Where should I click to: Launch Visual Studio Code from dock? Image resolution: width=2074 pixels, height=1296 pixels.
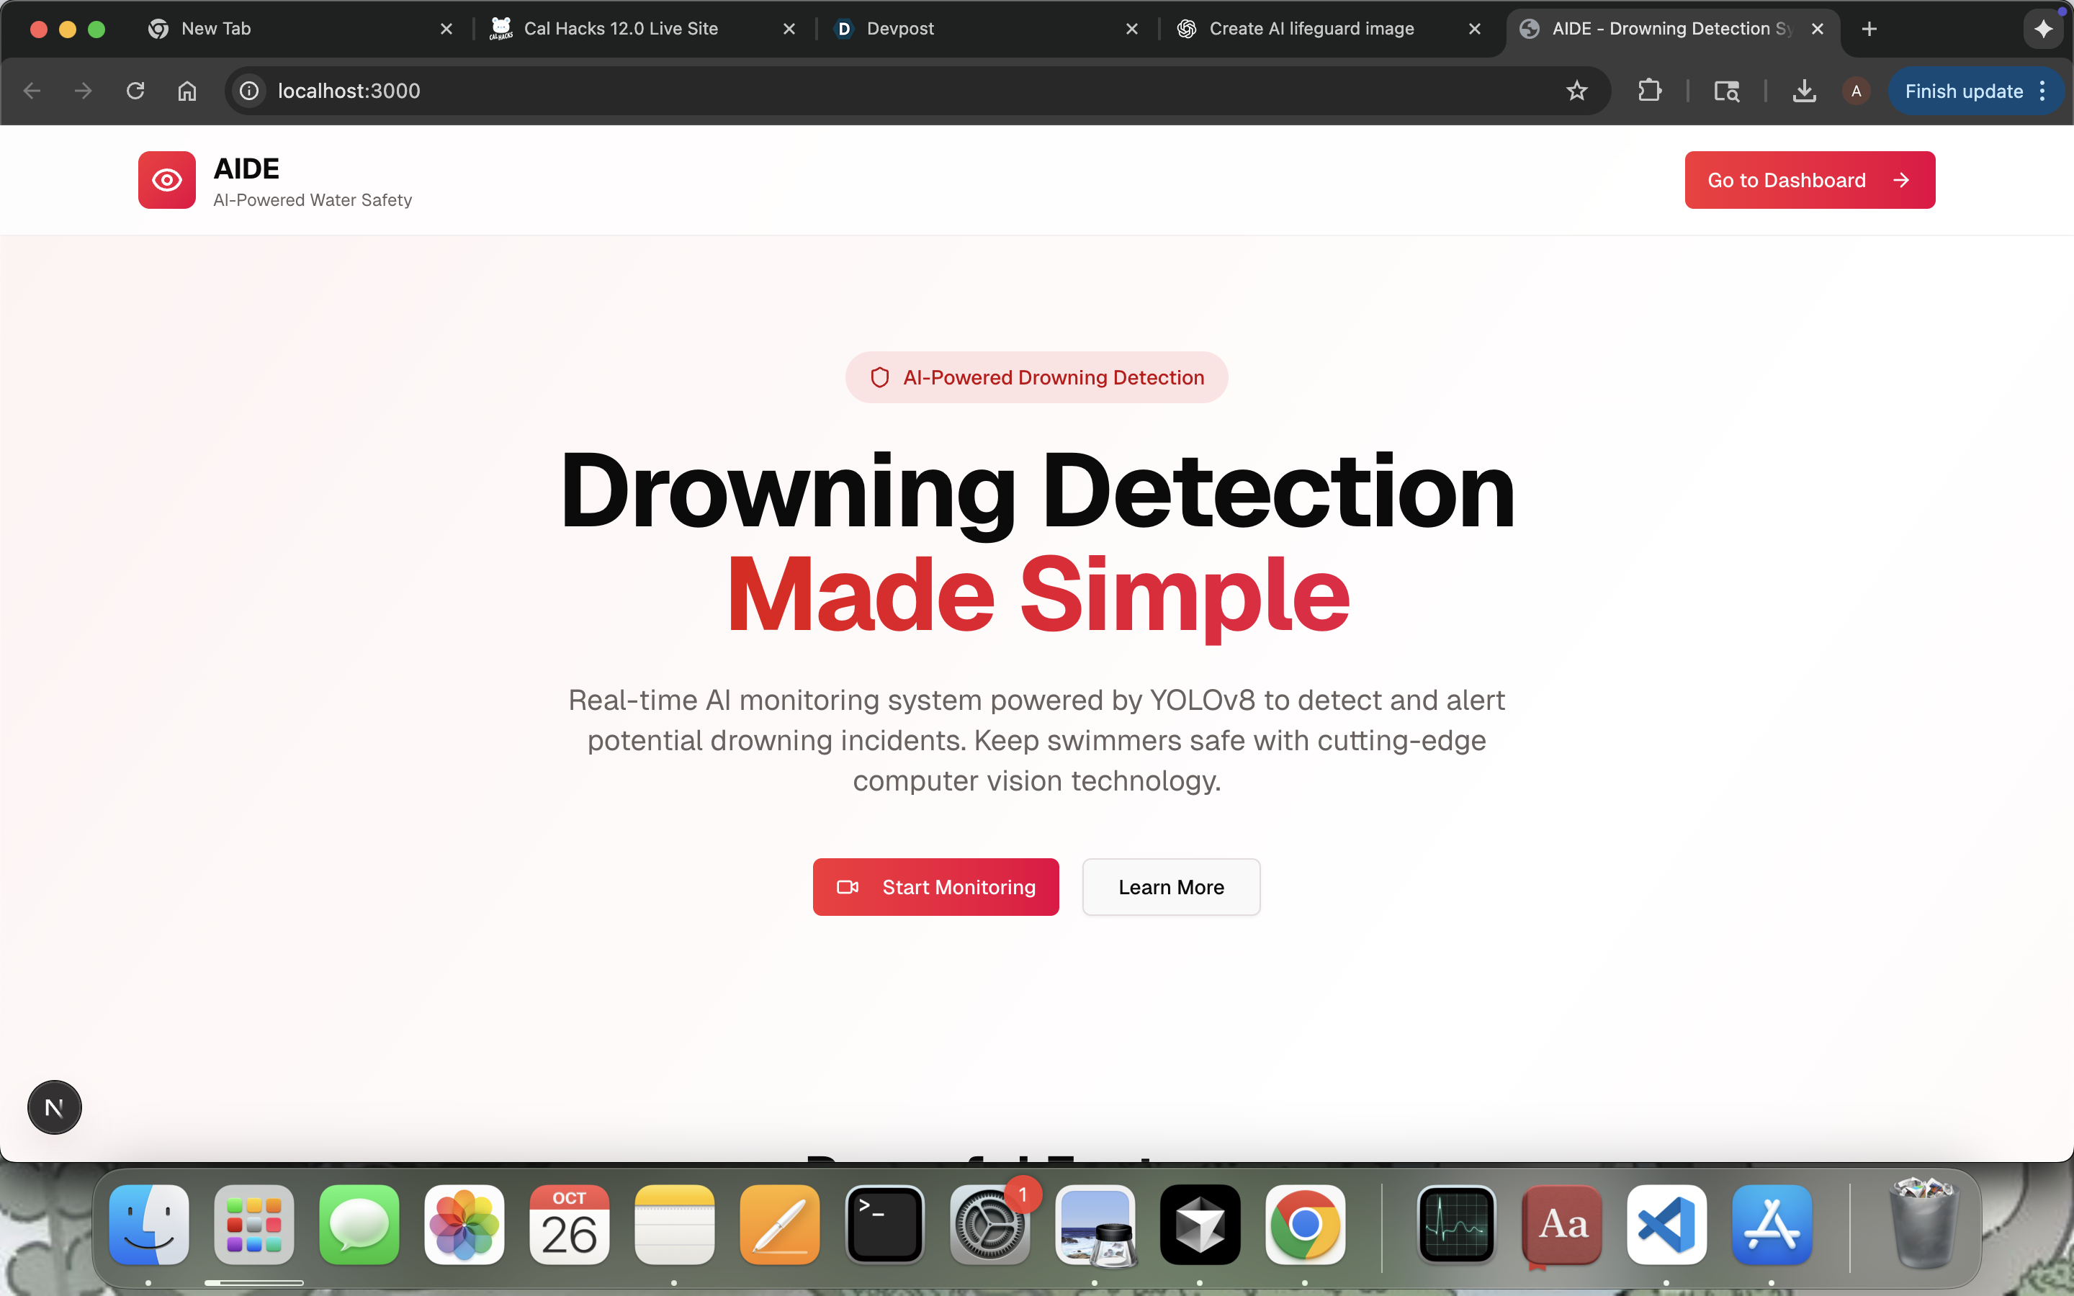pos(1666,1225)
